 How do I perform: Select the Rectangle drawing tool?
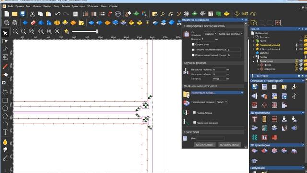(x=5, y=100)
